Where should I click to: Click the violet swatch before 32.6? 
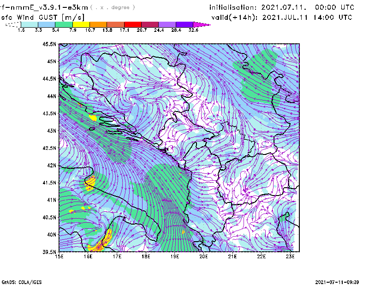184,24
